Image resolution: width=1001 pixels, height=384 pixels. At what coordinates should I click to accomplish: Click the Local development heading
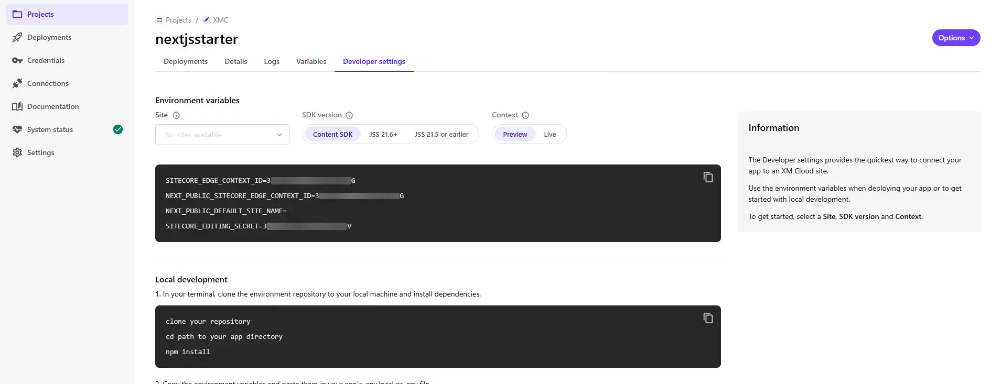pyautogui.click(x=191, y=280)
